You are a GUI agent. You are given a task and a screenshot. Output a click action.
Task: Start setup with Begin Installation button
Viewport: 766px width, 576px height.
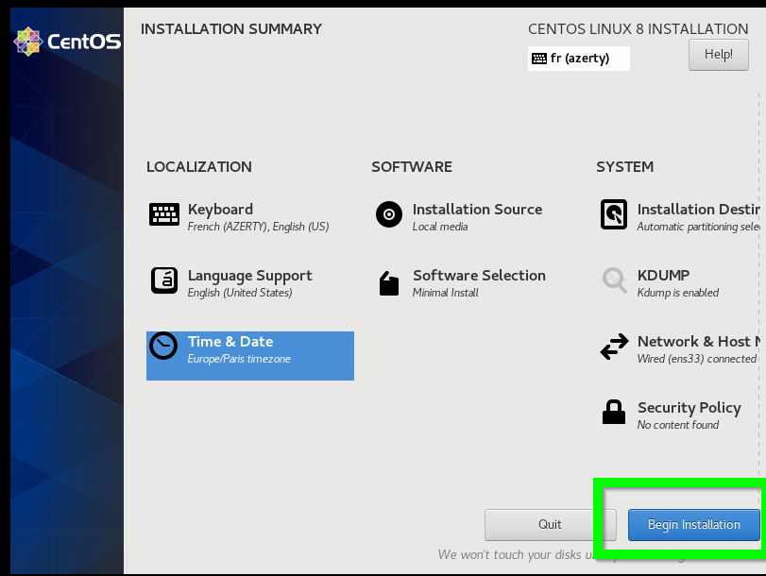pos(693,524)
